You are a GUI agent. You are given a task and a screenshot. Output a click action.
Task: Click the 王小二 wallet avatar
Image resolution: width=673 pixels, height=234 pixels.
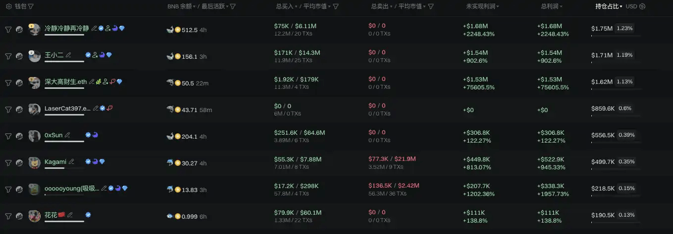tap(34, 56)
